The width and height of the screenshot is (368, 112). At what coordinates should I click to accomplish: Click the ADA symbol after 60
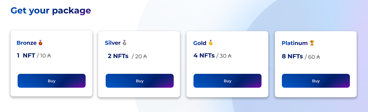[x=318, y=57]
